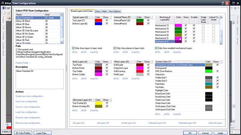Open 2D Color Profiles button
This screenshot has height=135, width=241.
23,133
